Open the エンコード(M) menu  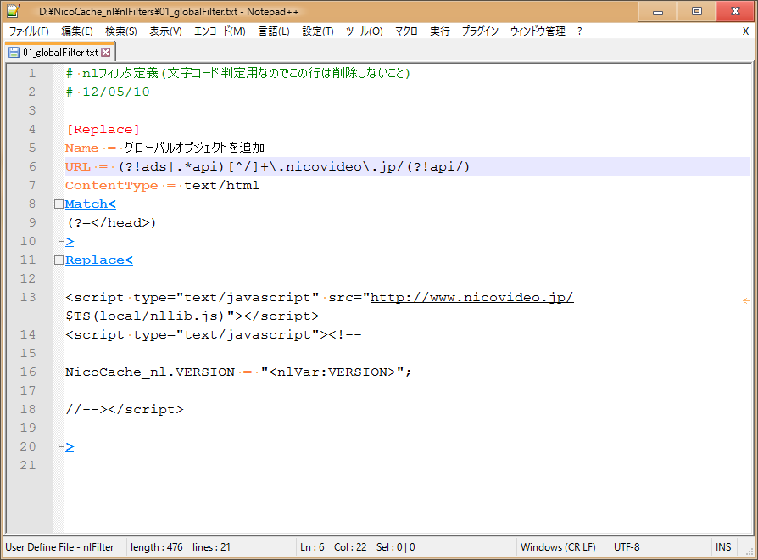(220, 31)
